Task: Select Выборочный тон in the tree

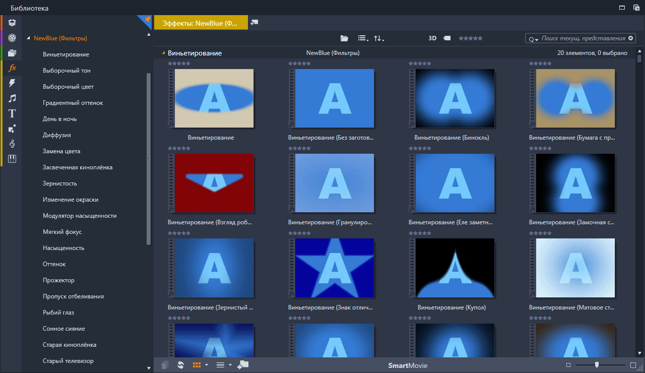Action: pyautogui.click(x=67, y=71)
